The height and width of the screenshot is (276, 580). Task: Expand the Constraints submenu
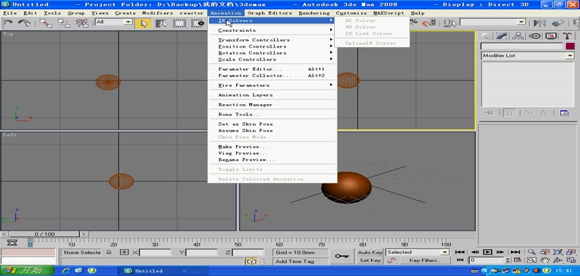[x=273, y=30]
